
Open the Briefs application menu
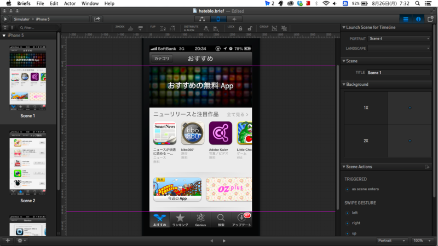[x=24, y=3]
